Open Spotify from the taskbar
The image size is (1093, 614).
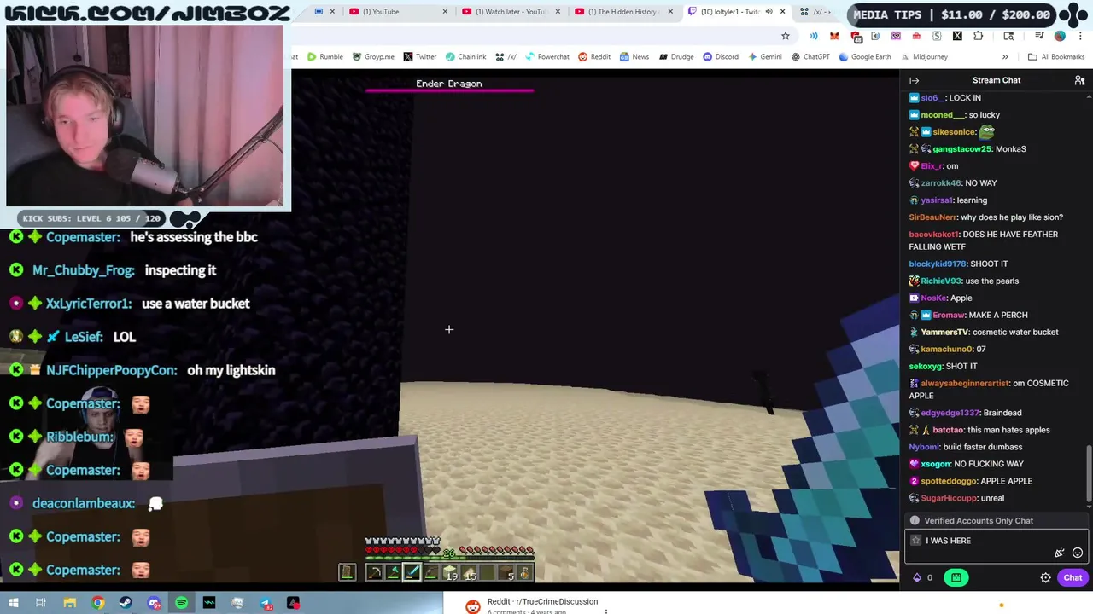pyautogui.click(x=181, y=603)
